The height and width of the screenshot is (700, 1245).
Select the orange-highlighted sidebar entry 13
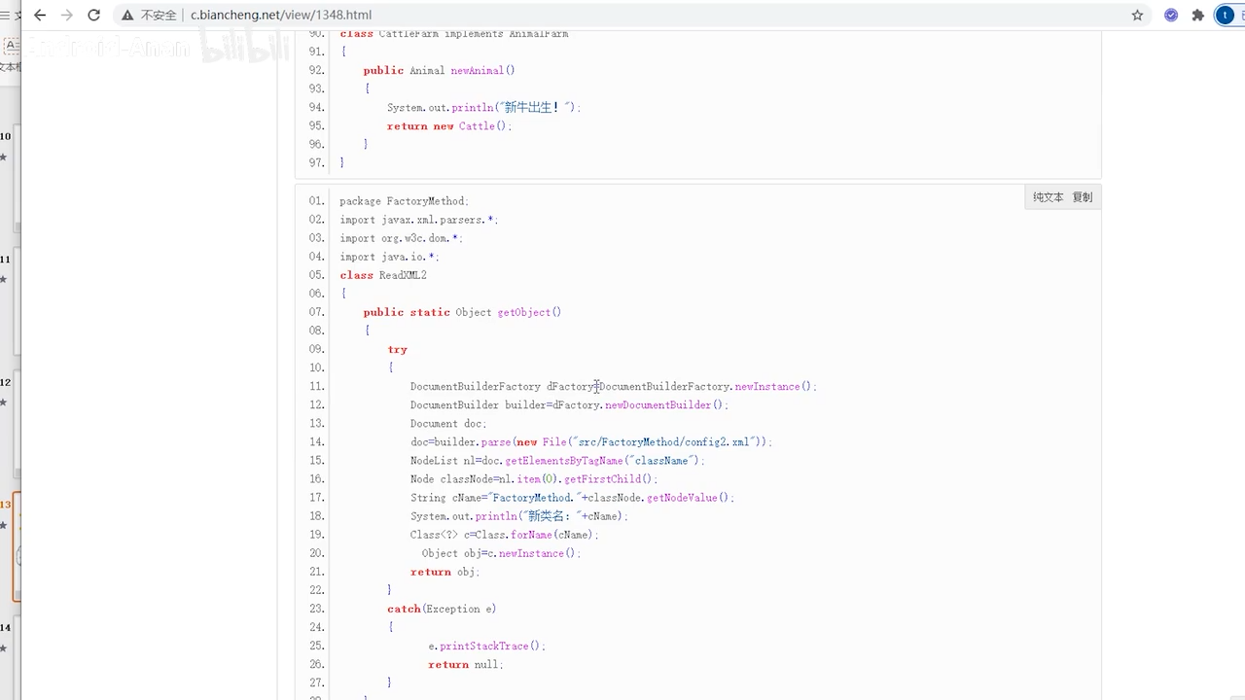click(5, 504)
